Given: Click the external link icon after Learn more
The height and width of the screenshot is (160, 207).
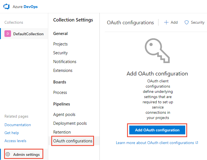Looking at the screenshot, I should point(197,143).
